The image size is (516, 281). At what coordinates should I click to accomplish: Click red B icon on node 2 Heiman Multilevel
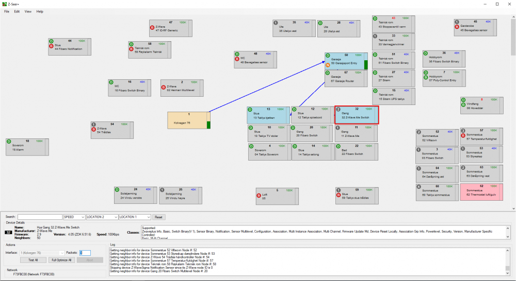pos(164,87)
